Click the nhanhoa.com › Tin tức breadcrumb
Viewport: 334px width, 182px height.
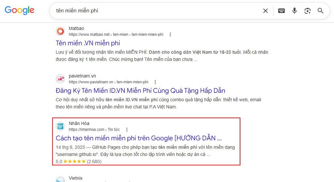[94, 130]
